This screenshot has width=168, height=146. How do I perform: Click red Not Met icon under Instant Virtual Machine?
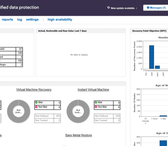tap(96, 107)
